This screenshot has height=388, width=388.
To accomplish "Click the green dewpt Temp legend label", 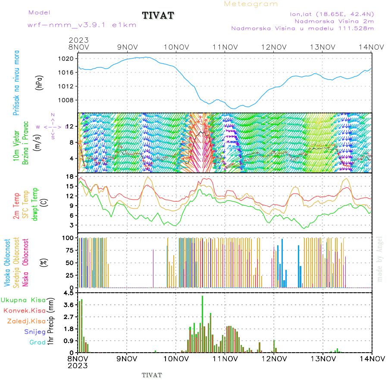I will 34,204.
